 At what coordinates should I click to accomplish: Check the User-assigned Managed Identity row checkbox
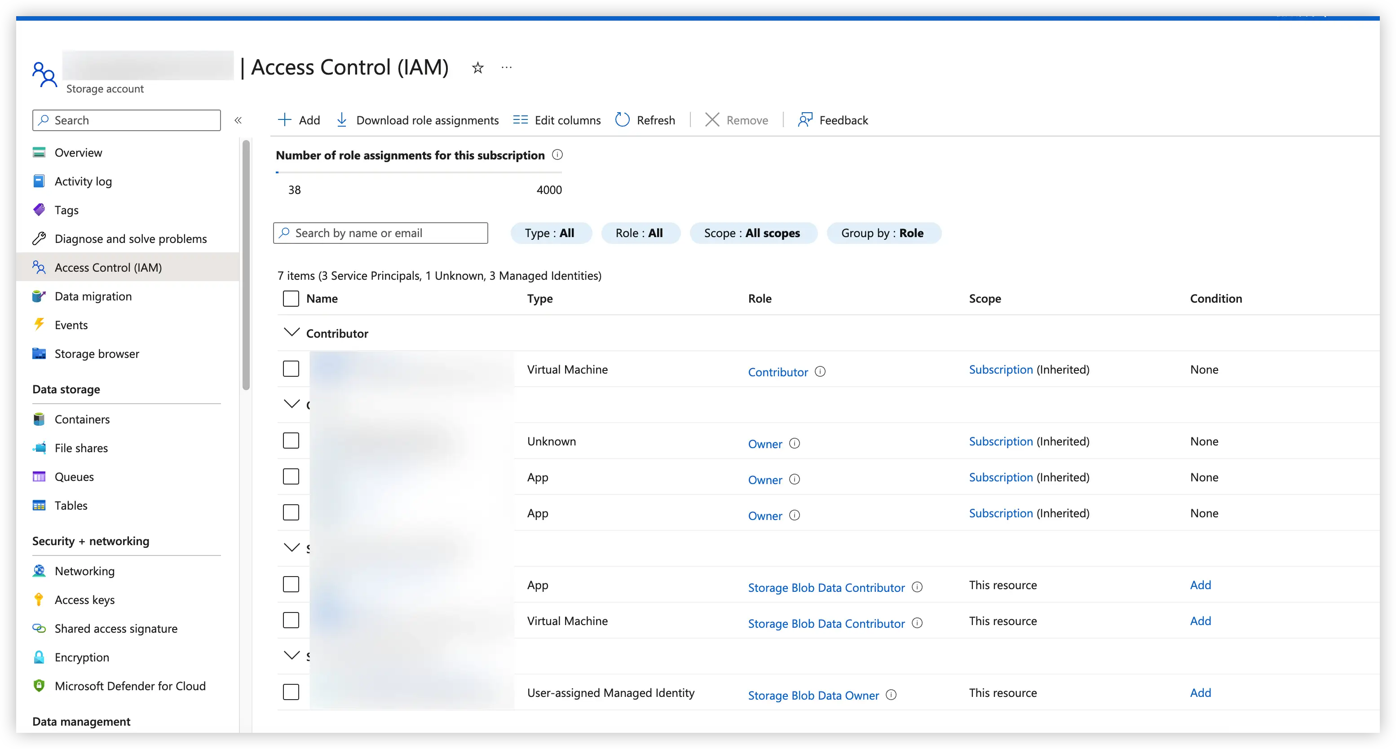click(x=291, y=692)
